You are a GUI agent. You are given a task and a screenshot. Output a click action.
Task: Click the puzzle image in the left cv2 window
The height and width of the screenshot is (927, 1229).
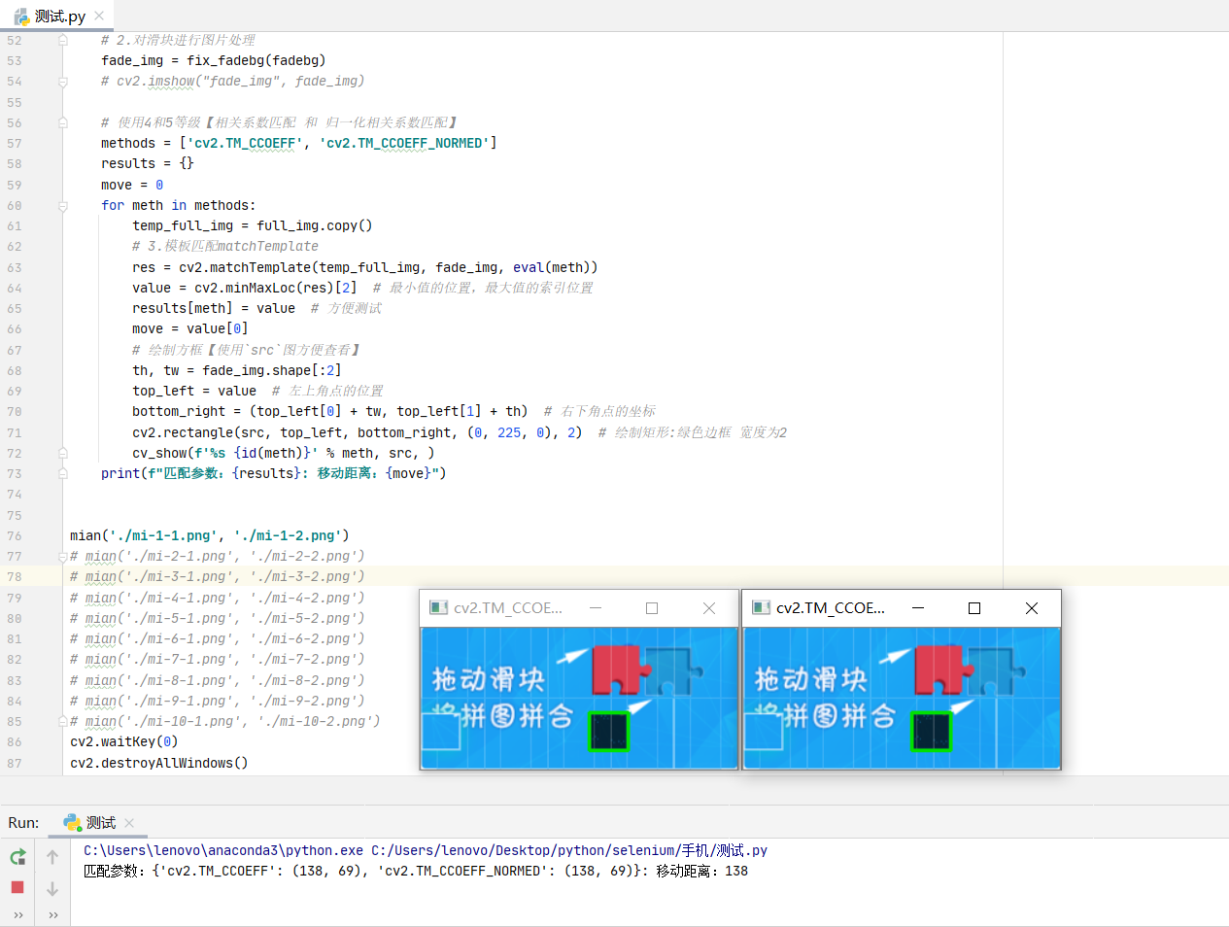(x=579, y=698)
